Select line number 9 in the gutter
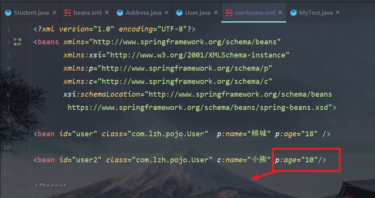Image resolution: width=375 pixels, height=198 pixels. [x=9, y=134]
